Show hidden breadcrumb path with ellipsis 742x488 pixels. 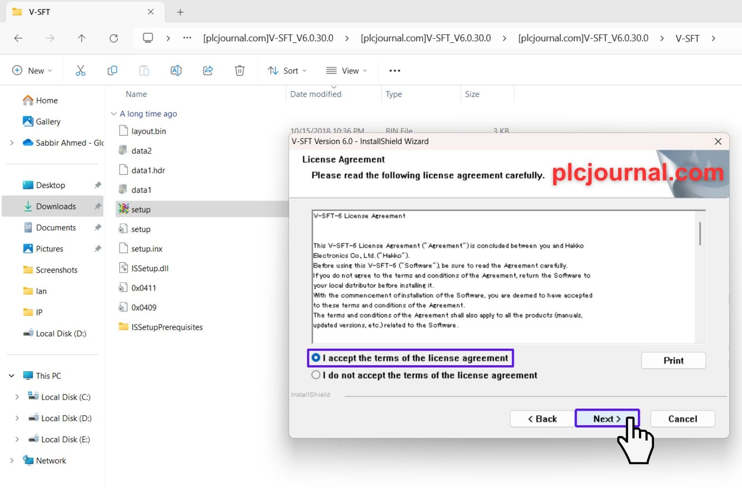(187, 38)
